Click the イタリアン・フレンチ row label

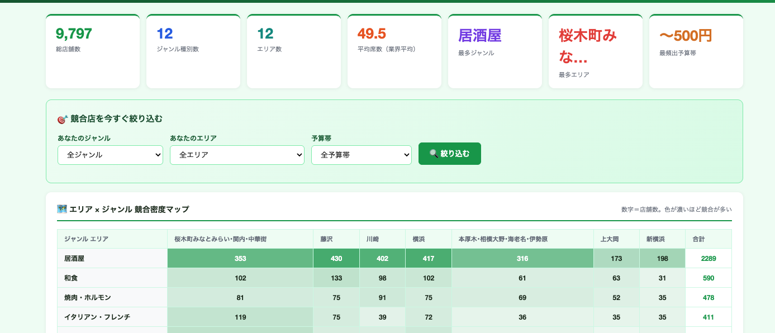112,317
